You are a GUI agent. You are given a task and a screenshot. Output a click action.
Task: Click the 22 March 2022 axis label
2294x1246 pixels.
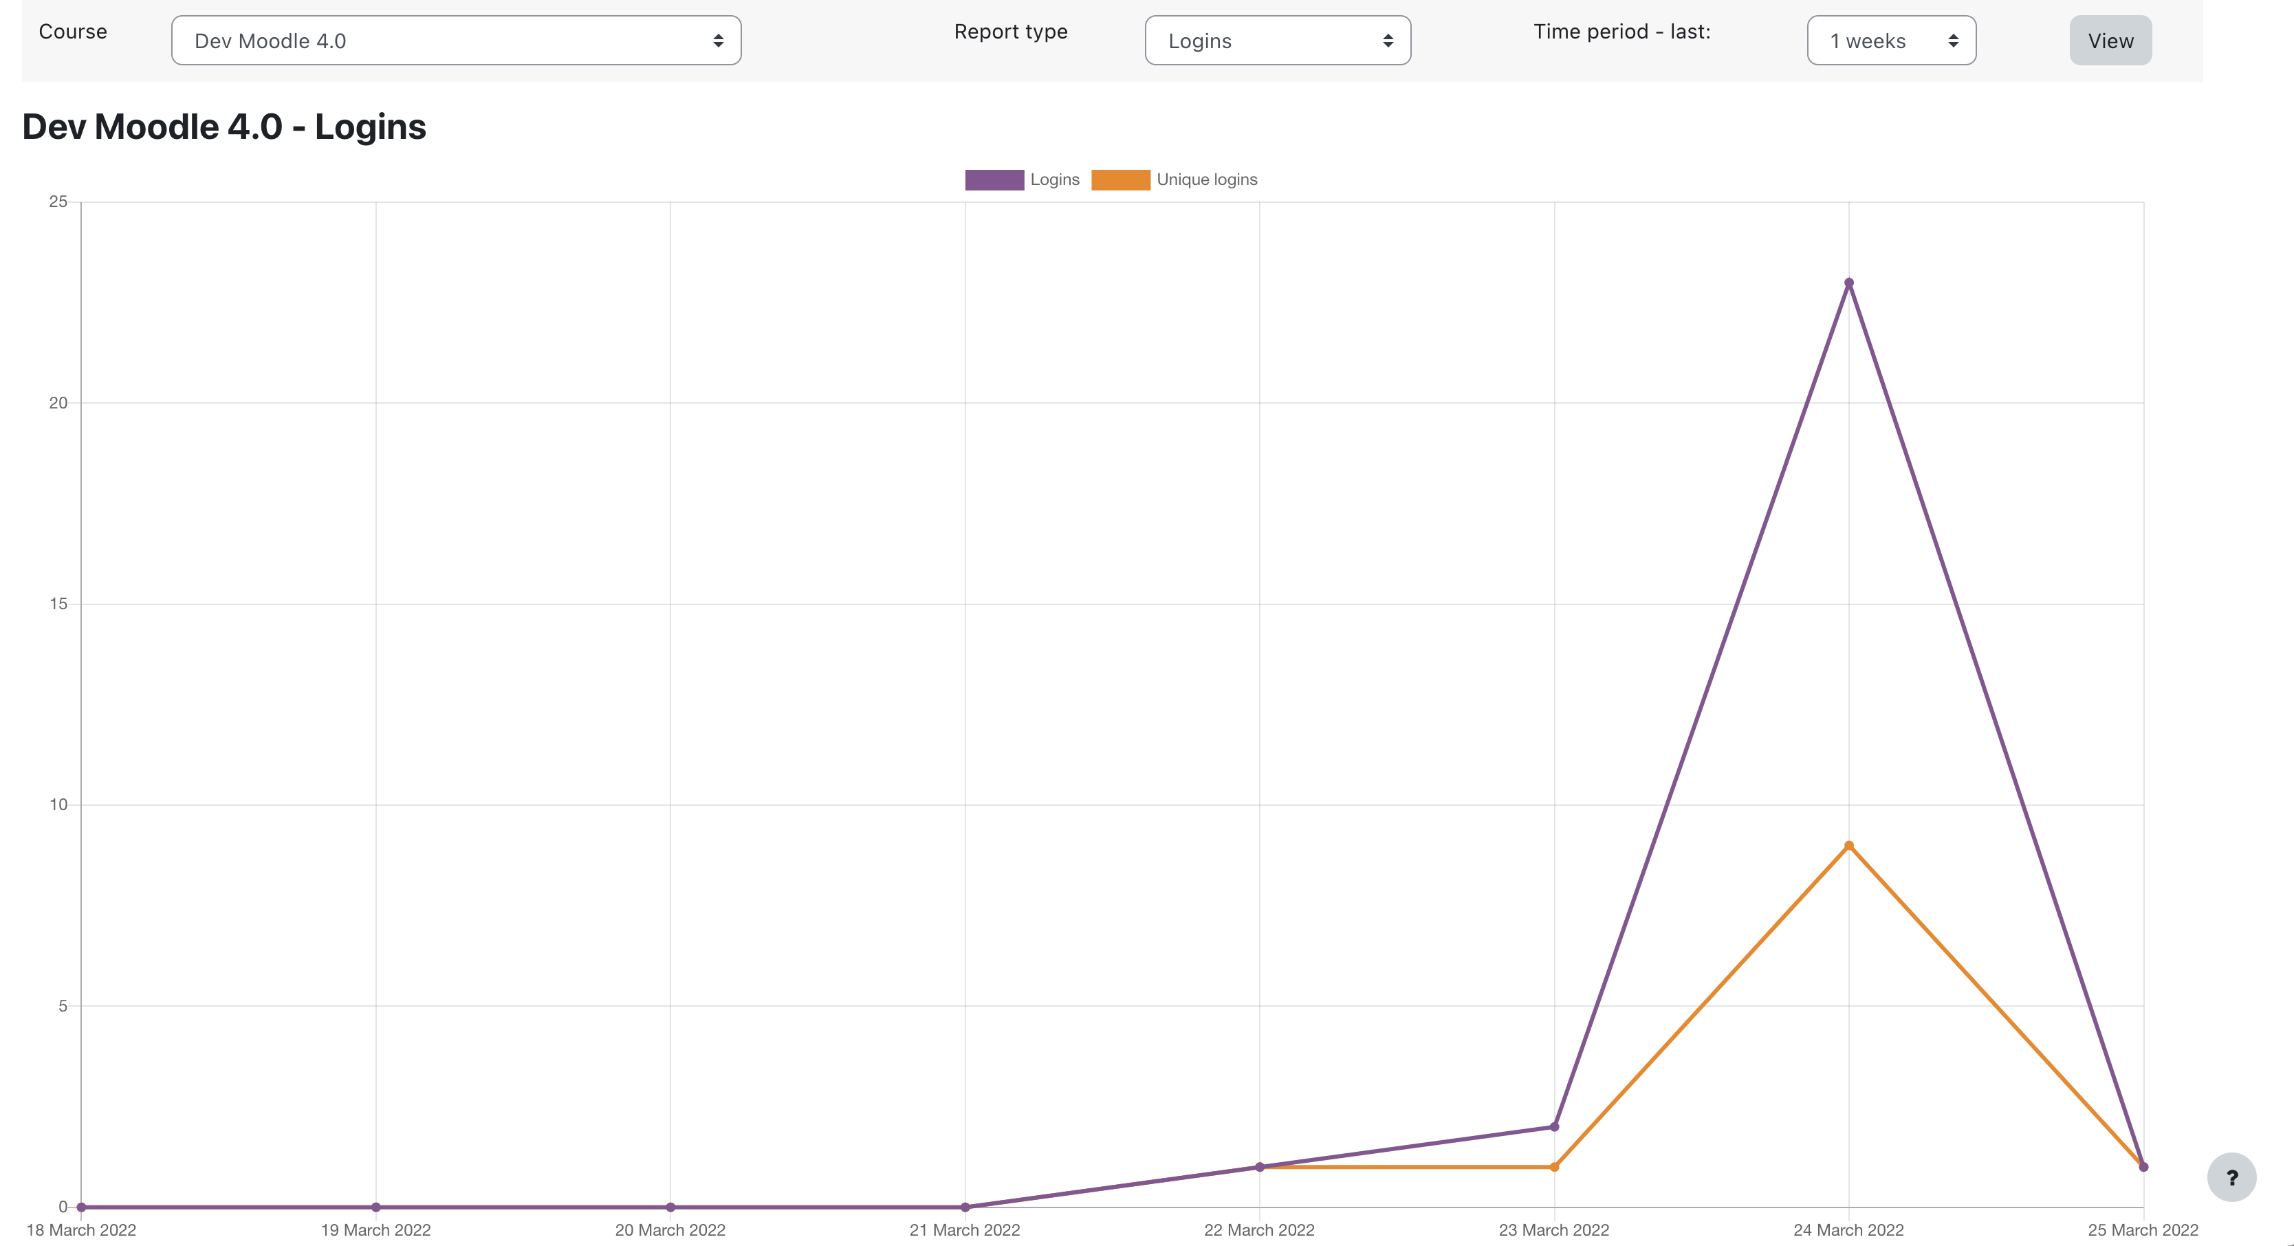coord(1259,1230)
